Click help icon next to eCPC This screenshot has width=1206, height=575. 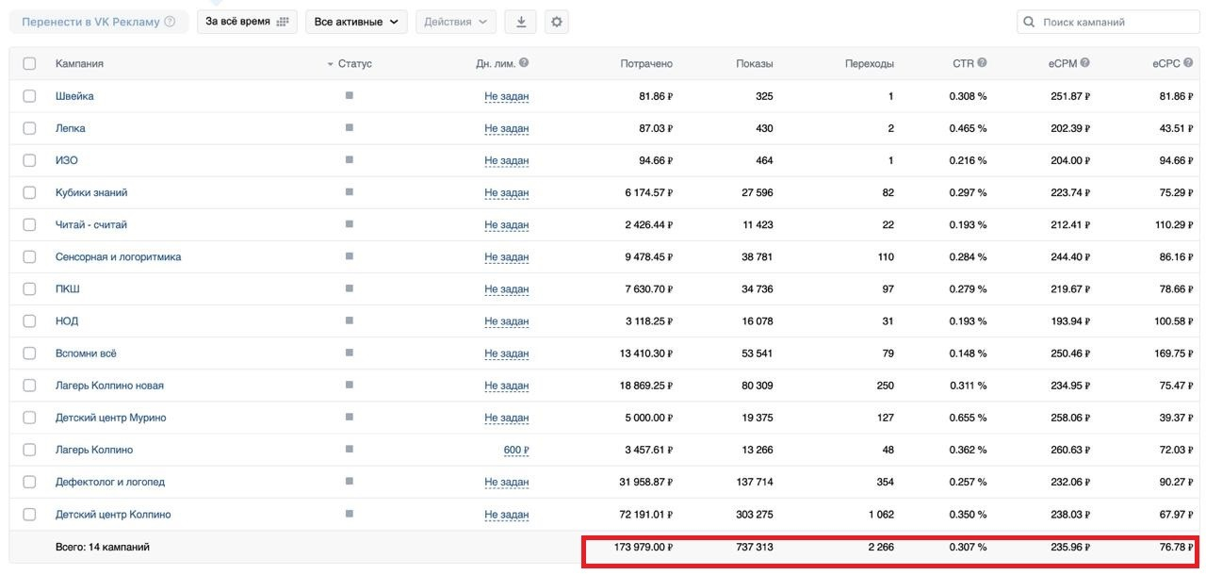1189,63
